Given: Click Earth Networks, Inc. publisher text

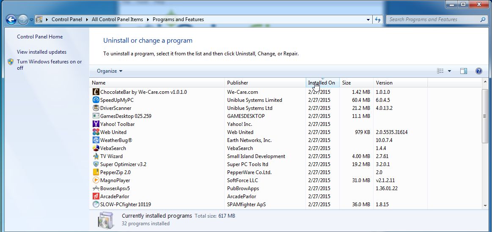Looking at the screenshot, I should point(249,140).
